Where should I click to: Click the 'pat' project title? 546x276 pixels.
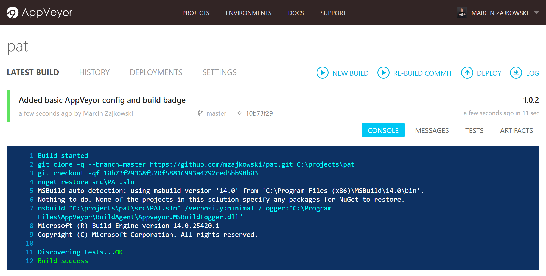click(17, 47)
